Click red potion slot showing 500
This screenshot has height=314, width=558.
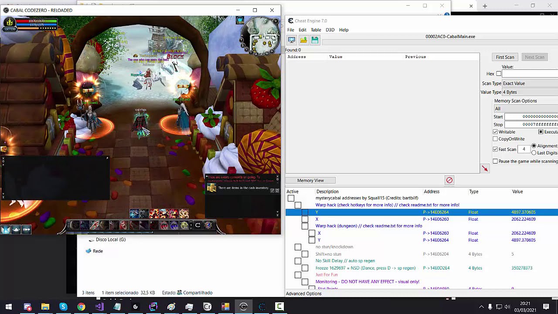pyautogui.click(x=163, y=225)
